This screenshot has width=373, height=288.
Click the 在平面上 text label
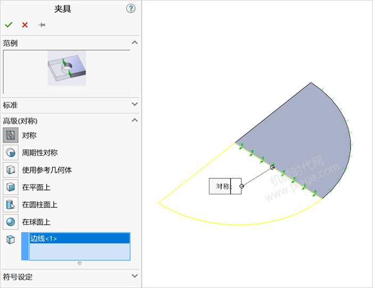pos(36,187)
